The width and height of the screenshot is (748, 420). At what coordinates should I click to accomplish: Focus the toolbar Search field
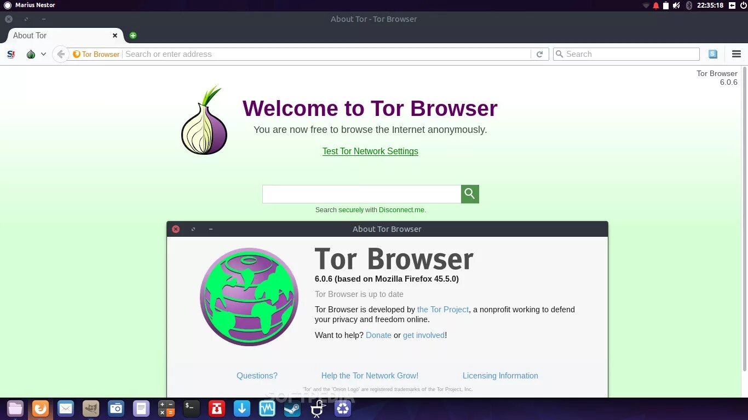[x=626, y=54]
